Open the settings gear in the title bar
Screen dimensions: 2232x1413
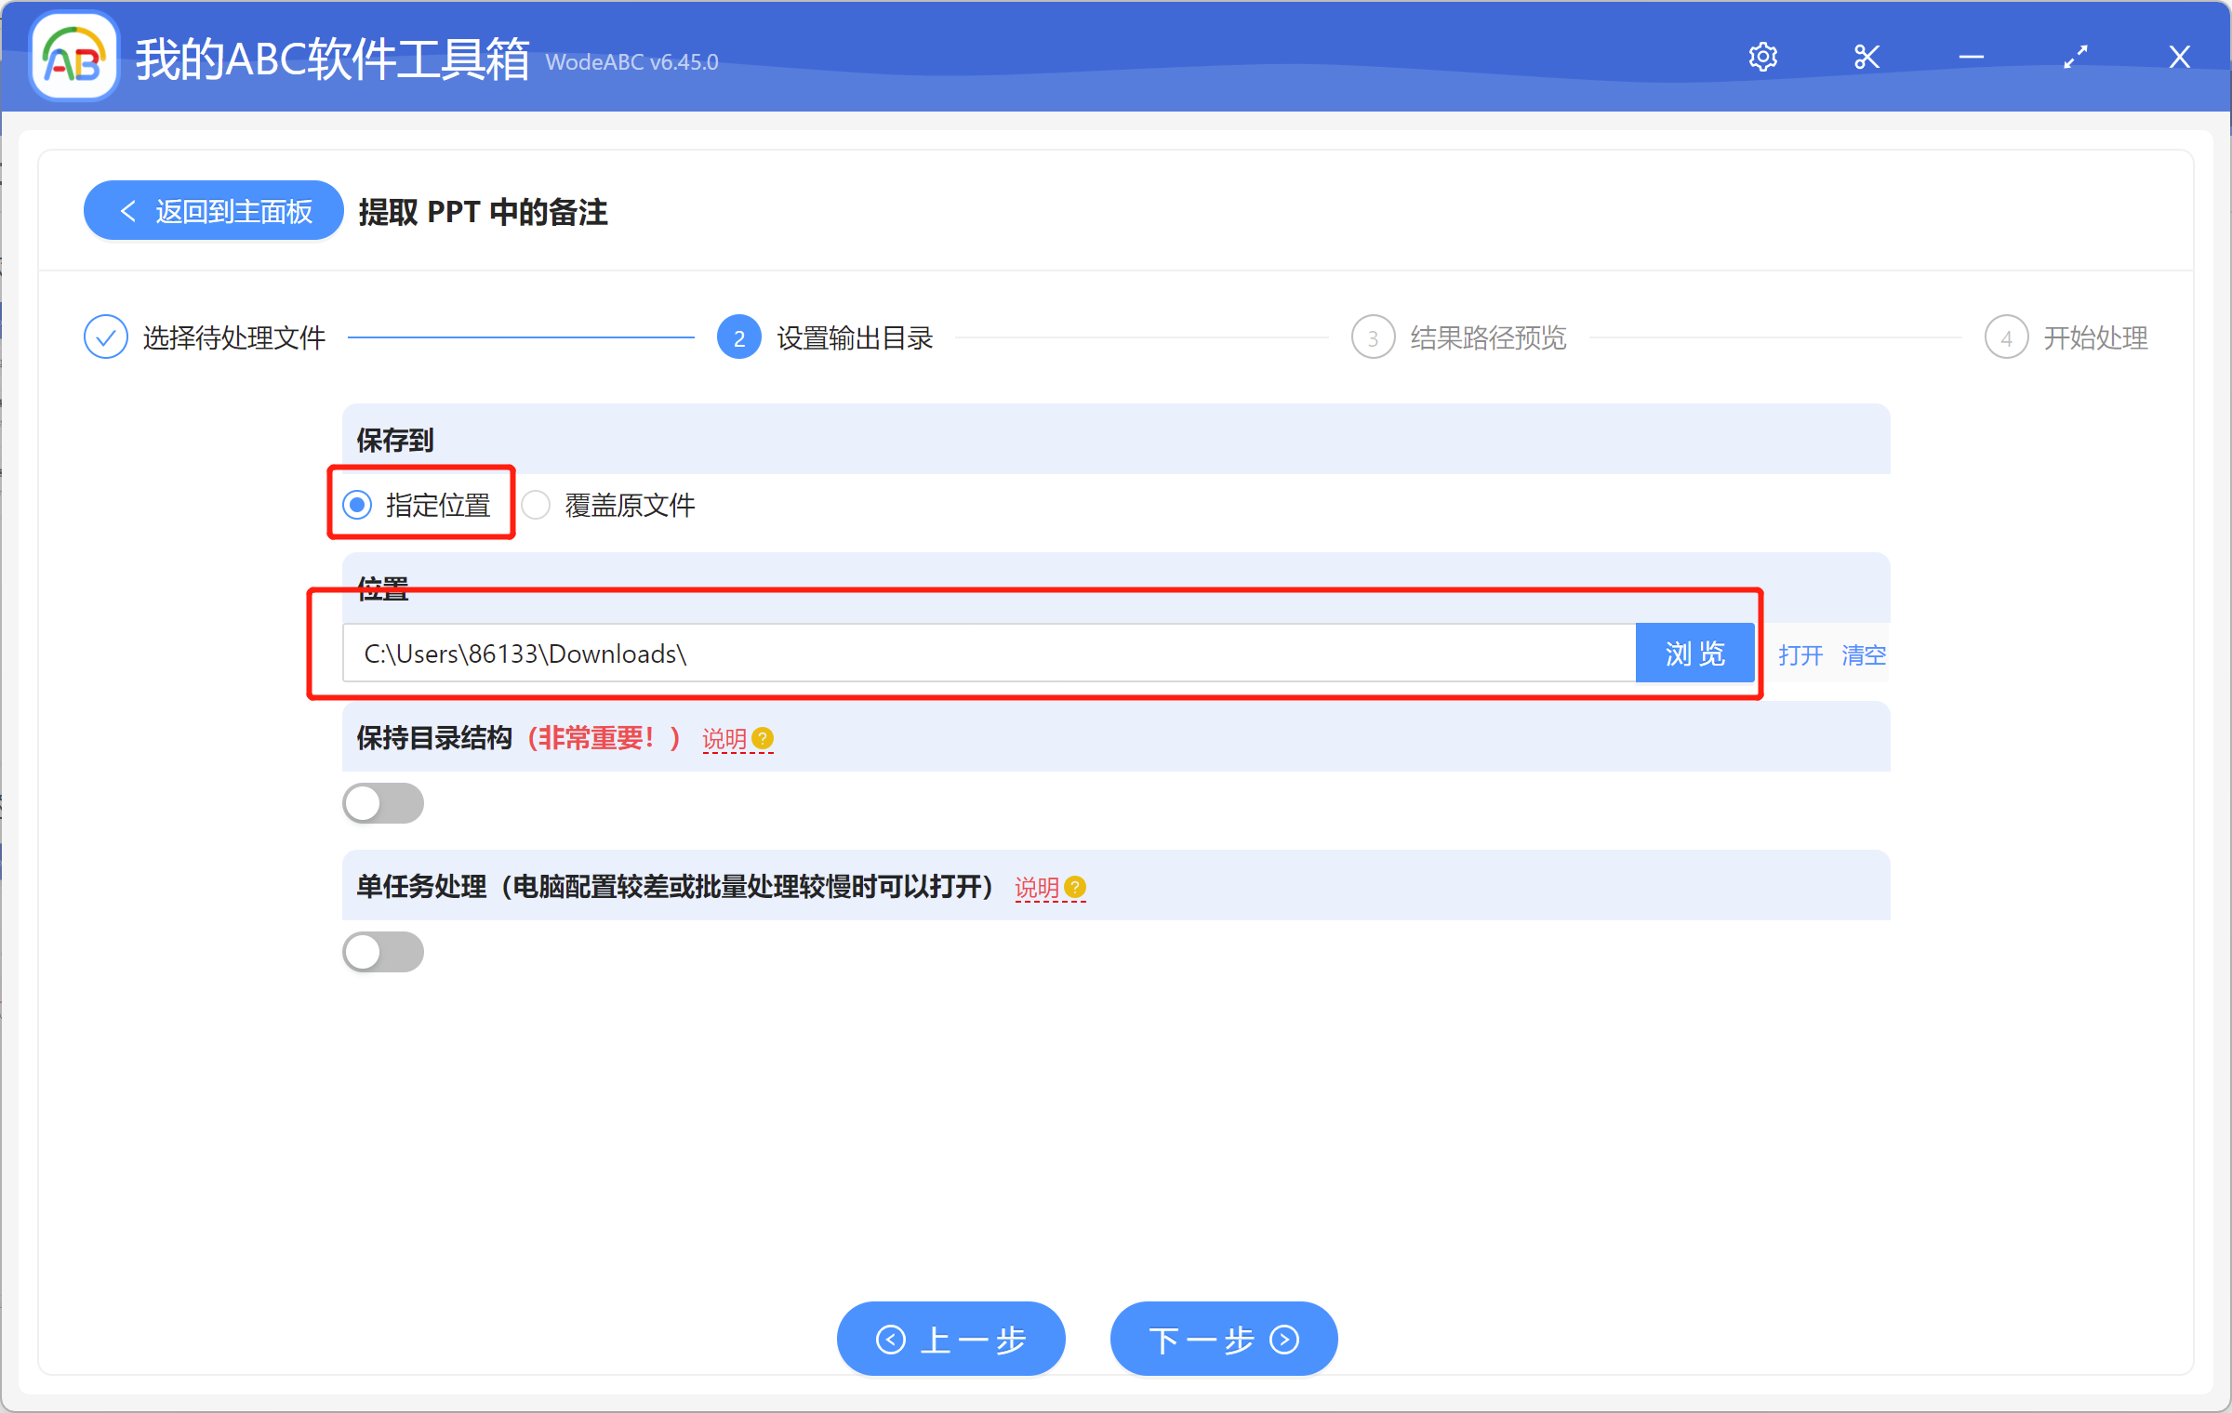1763,56
